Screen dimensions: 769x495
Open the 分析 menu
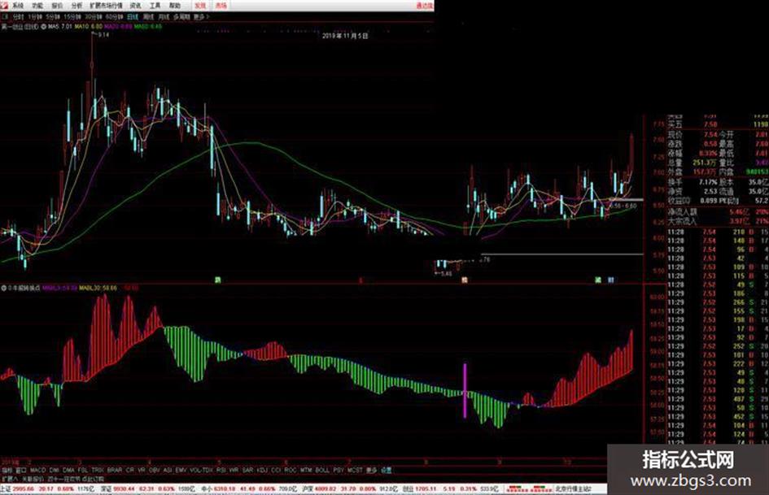pos(76,6)
